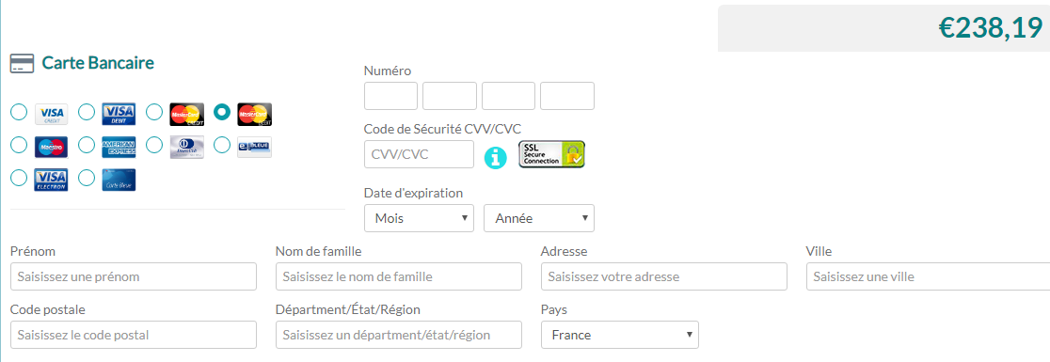Click the CVV info icon
This screenshot has width=1050, height=362.
[496, 157]
